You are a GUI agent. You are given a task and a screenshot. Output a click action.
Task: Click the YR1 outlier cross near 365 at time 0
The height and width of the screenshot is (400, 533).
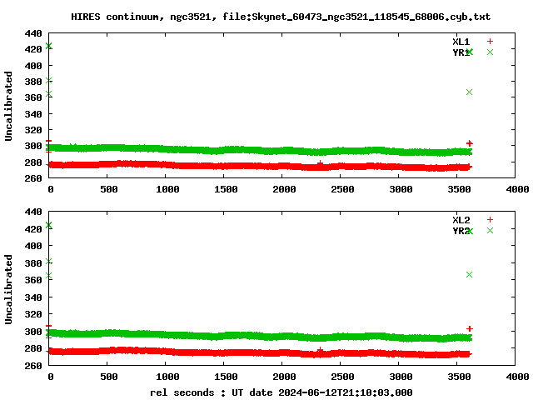click(49, 93)
